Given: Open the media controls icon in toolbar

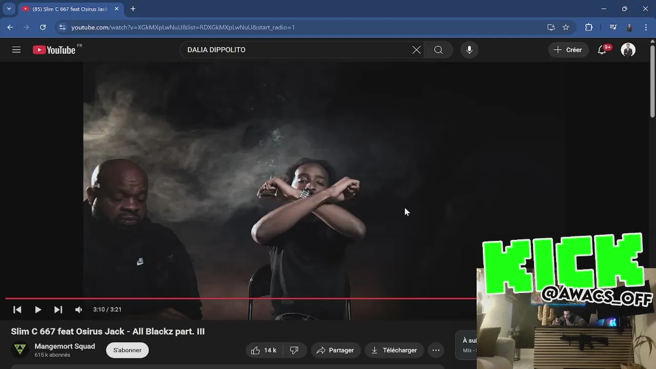Looking at the screenshot, I should (613, 27).
